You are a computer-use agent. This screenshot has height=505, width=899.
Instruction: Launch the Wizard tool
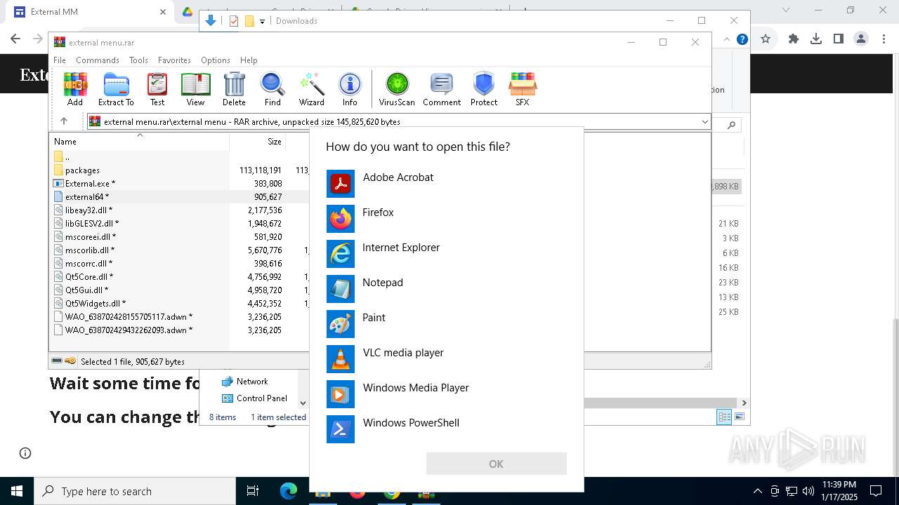pos(311,89)
